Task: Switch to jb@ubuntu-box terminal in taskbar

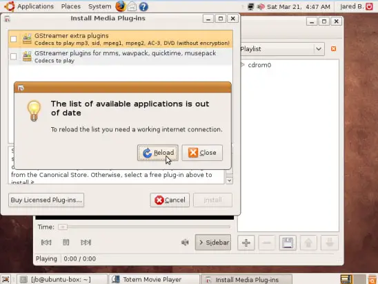Action: 62,279
